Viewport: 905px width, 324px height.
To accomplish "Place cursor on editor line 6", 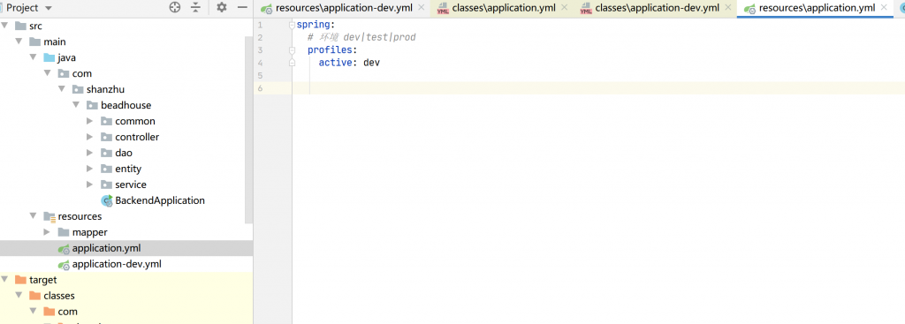I will pyautogui.click(x=598, y=87).
